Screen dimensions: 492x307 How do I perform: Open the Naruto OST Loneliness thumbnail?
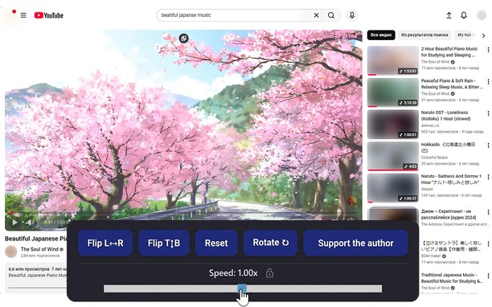point(393,125)
